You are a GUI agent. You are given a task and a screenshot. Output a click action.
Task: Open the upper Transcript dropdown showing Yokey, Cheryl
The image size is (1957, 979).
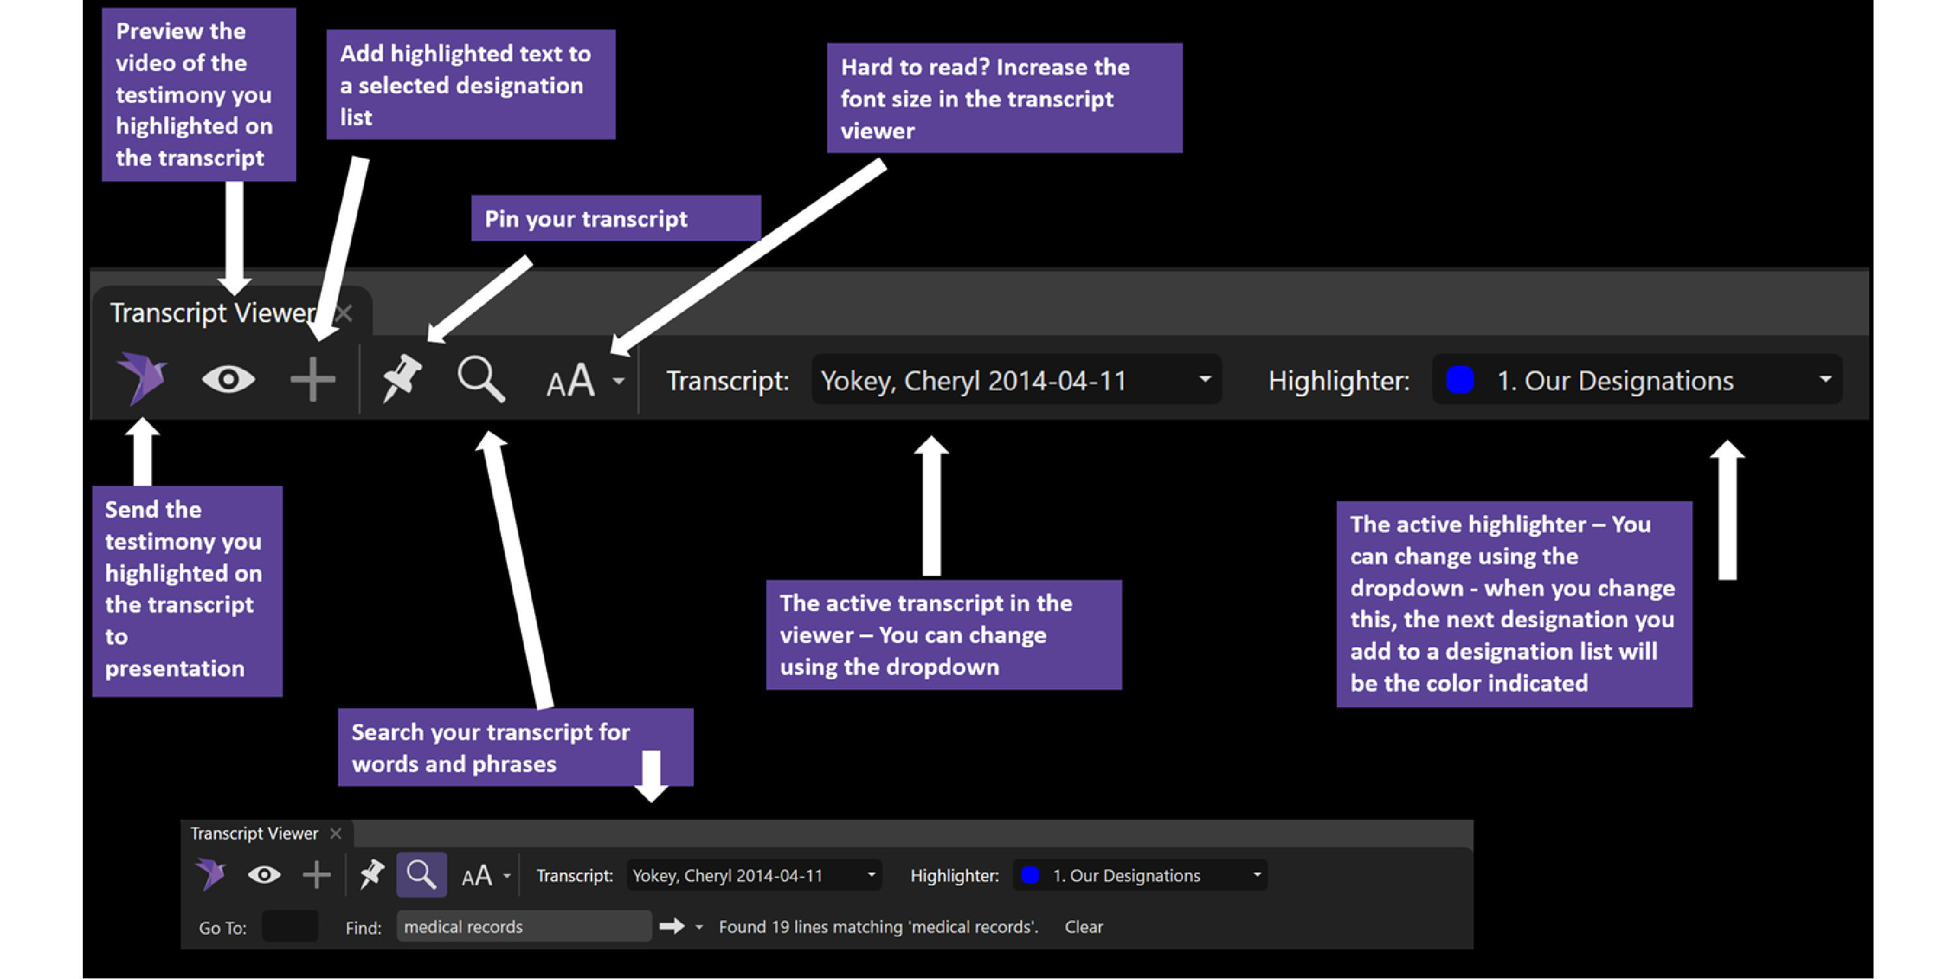pos(1016,380)
